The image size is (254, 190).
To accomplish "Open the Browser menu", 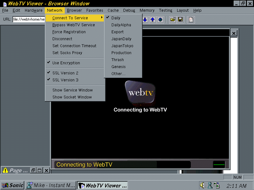I will [x=74, y=10].
